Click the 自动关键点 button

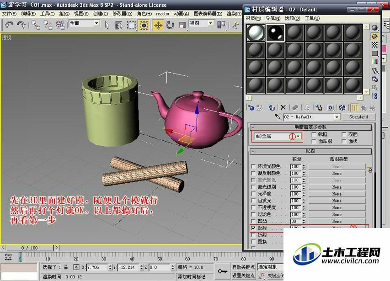(243, 267)
